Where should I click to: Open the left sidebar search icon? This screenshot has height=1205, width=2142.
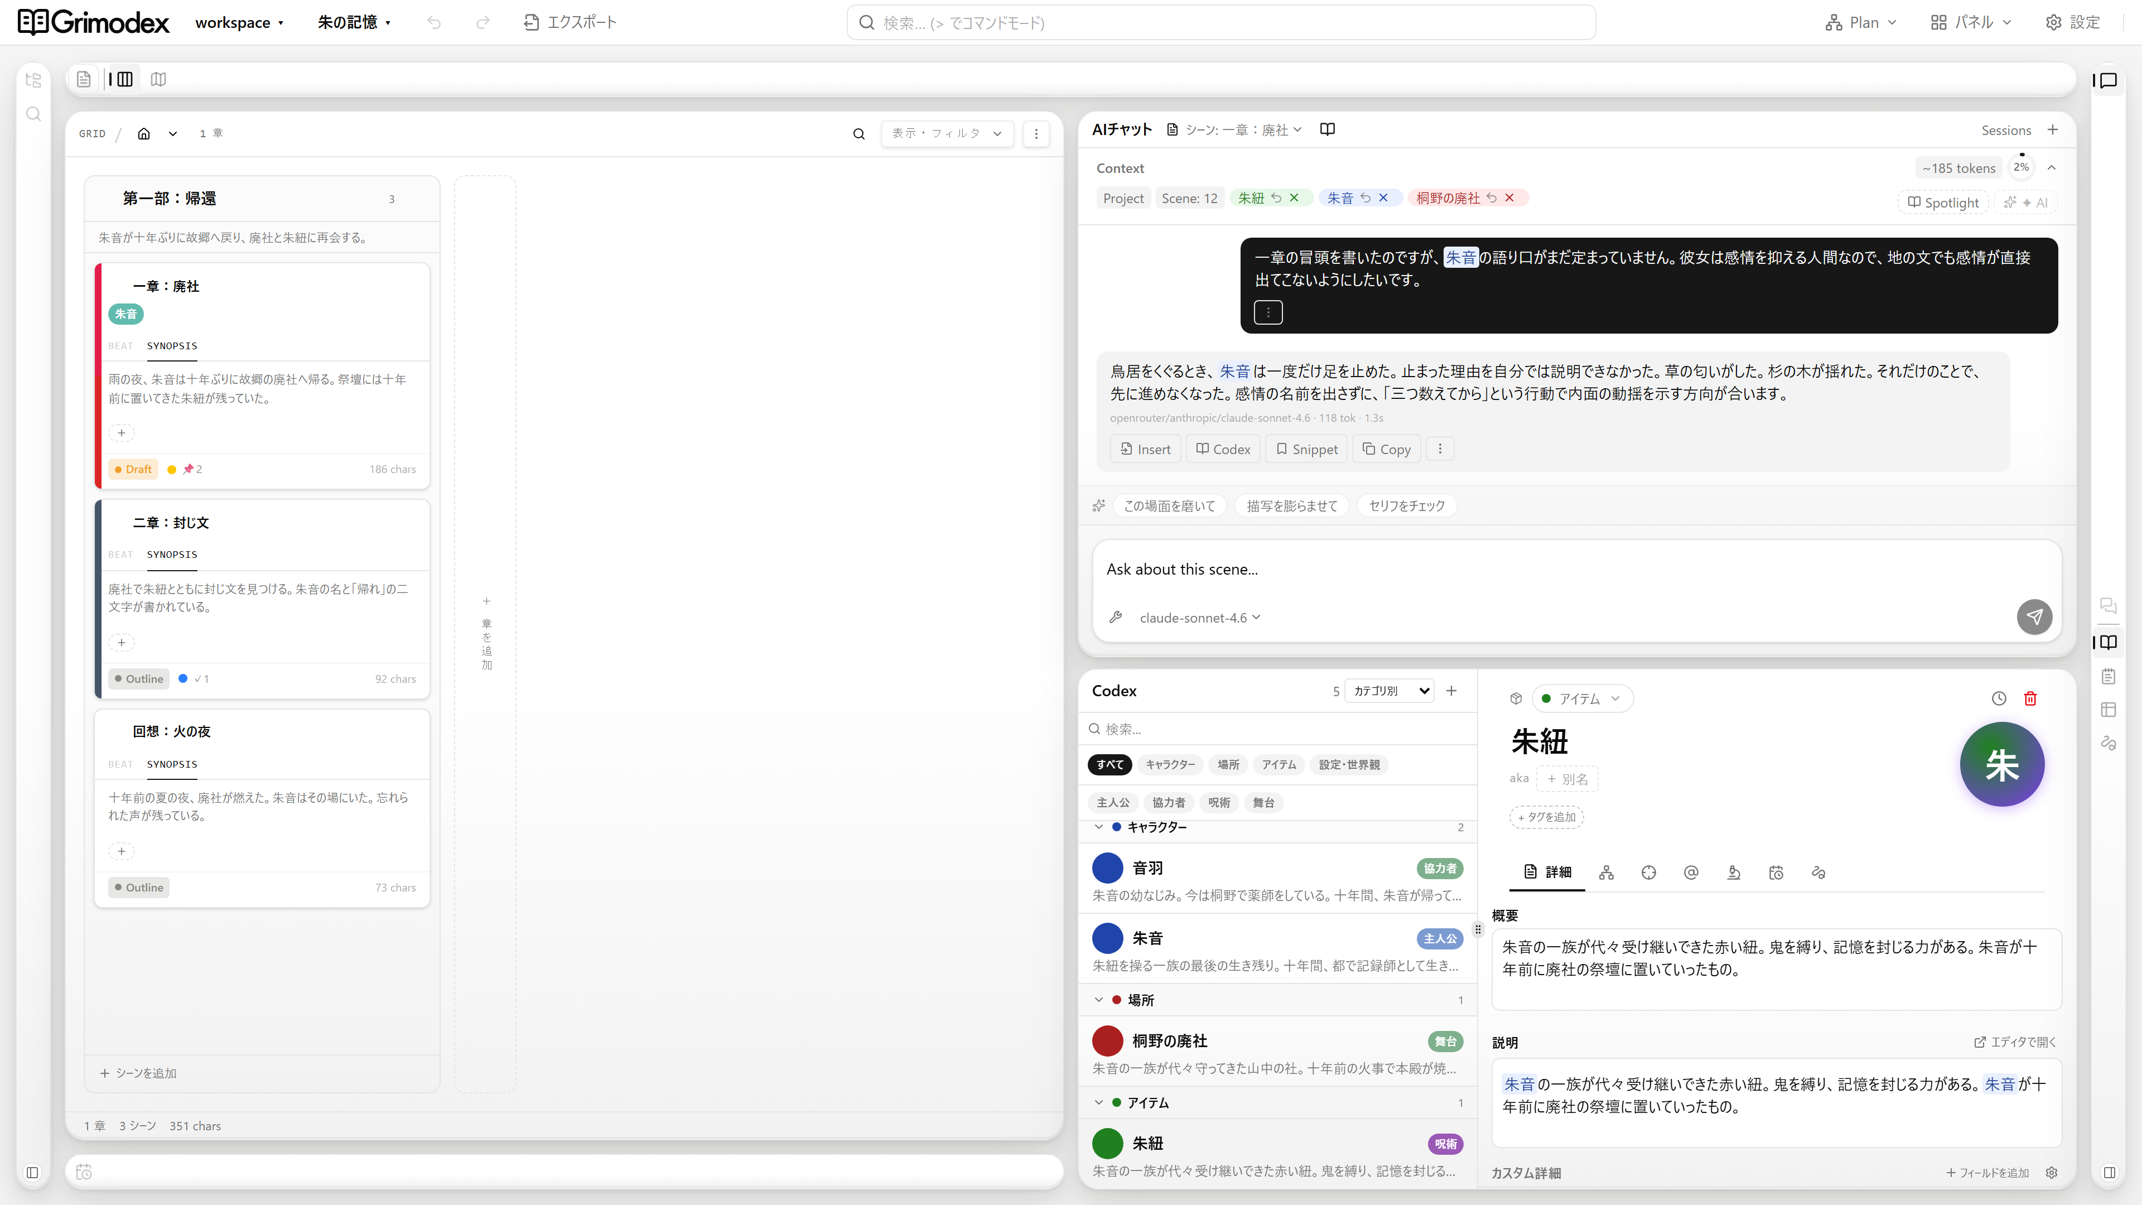(x=33, y=114)
